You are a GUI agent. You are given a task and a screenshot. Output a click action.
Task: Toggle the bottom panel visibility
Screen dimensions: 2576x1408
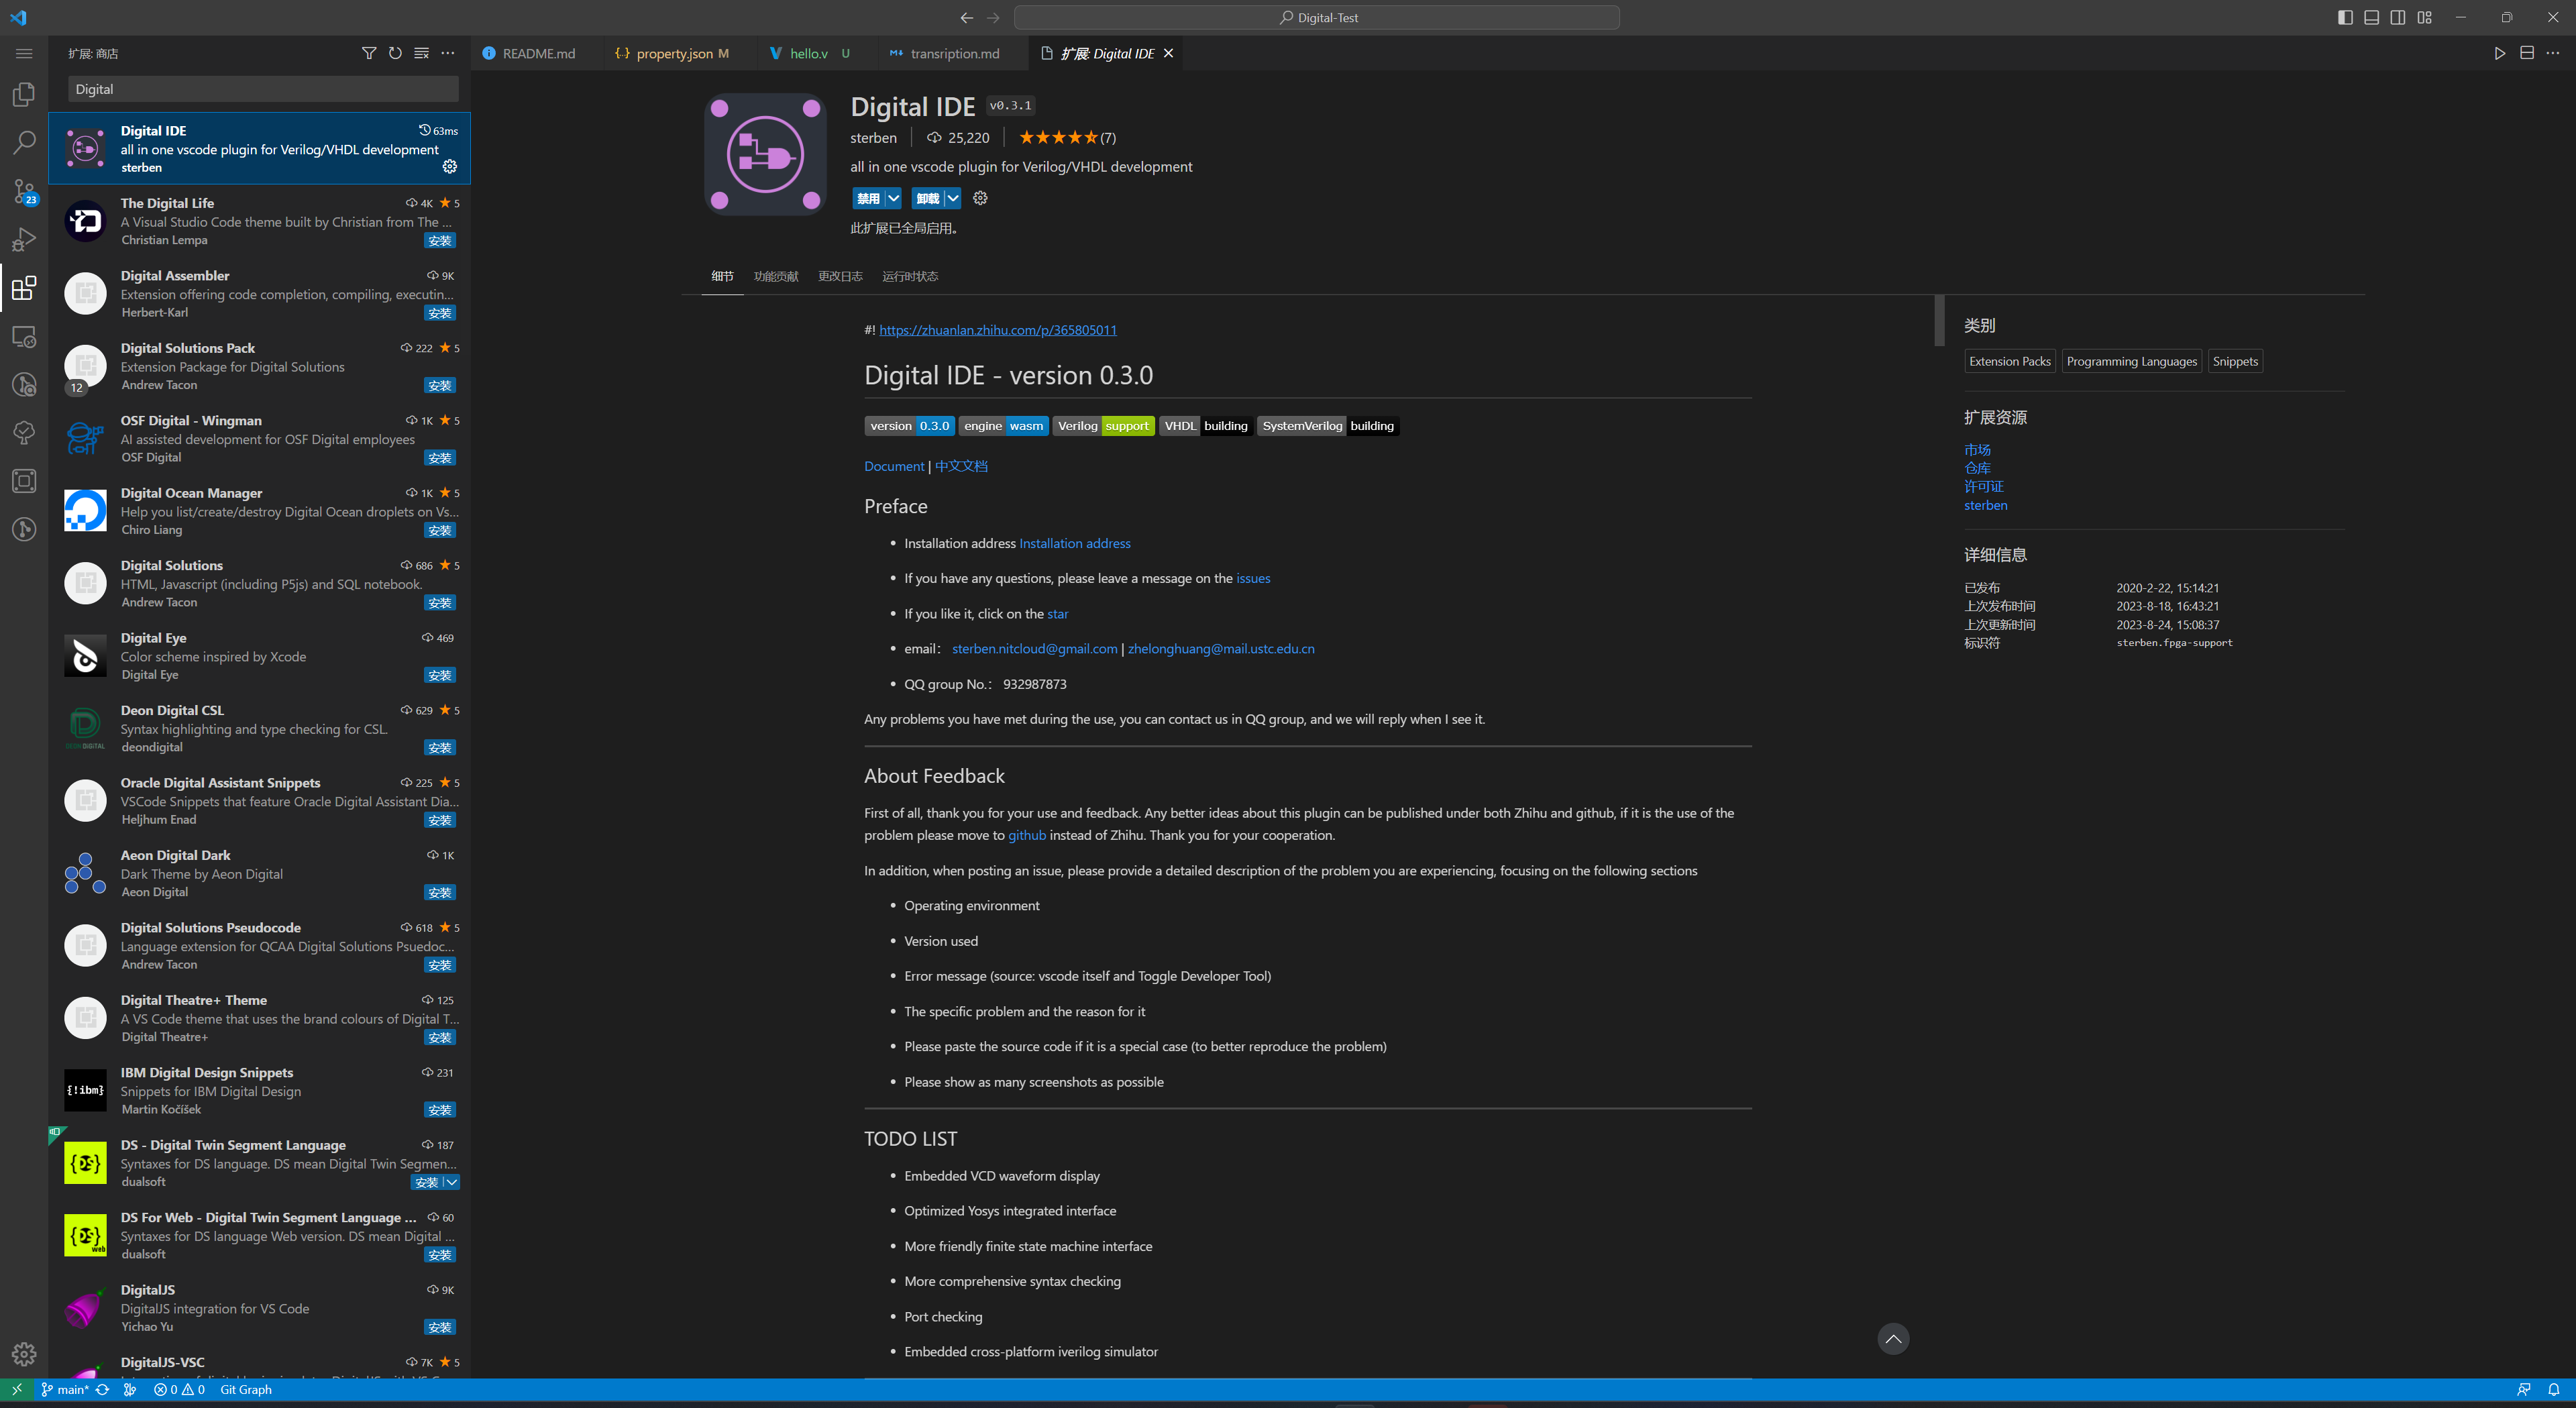[2371, 17]
